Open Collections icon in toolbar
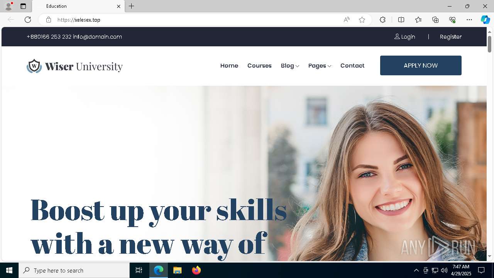This screenshot has width=494, height=278. click(x=435, y=20)
